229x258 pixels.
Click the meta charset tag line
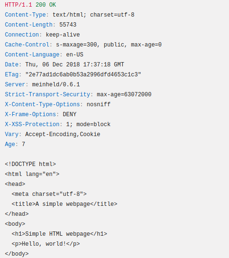(x=49, y=194)
